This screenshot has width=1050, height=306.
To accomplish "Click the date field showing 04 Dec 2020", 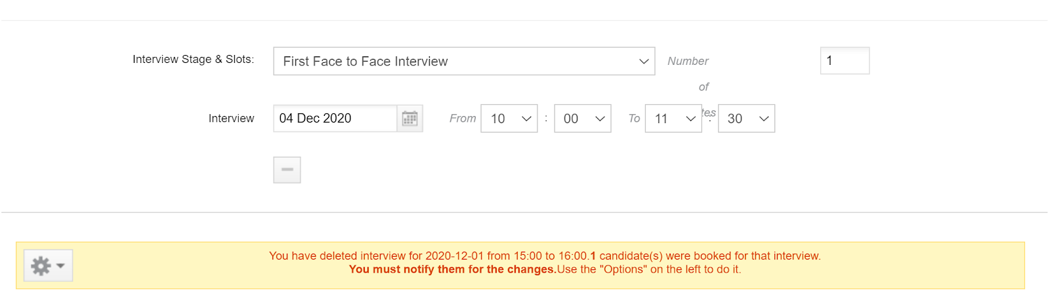I will coord(335,119).
